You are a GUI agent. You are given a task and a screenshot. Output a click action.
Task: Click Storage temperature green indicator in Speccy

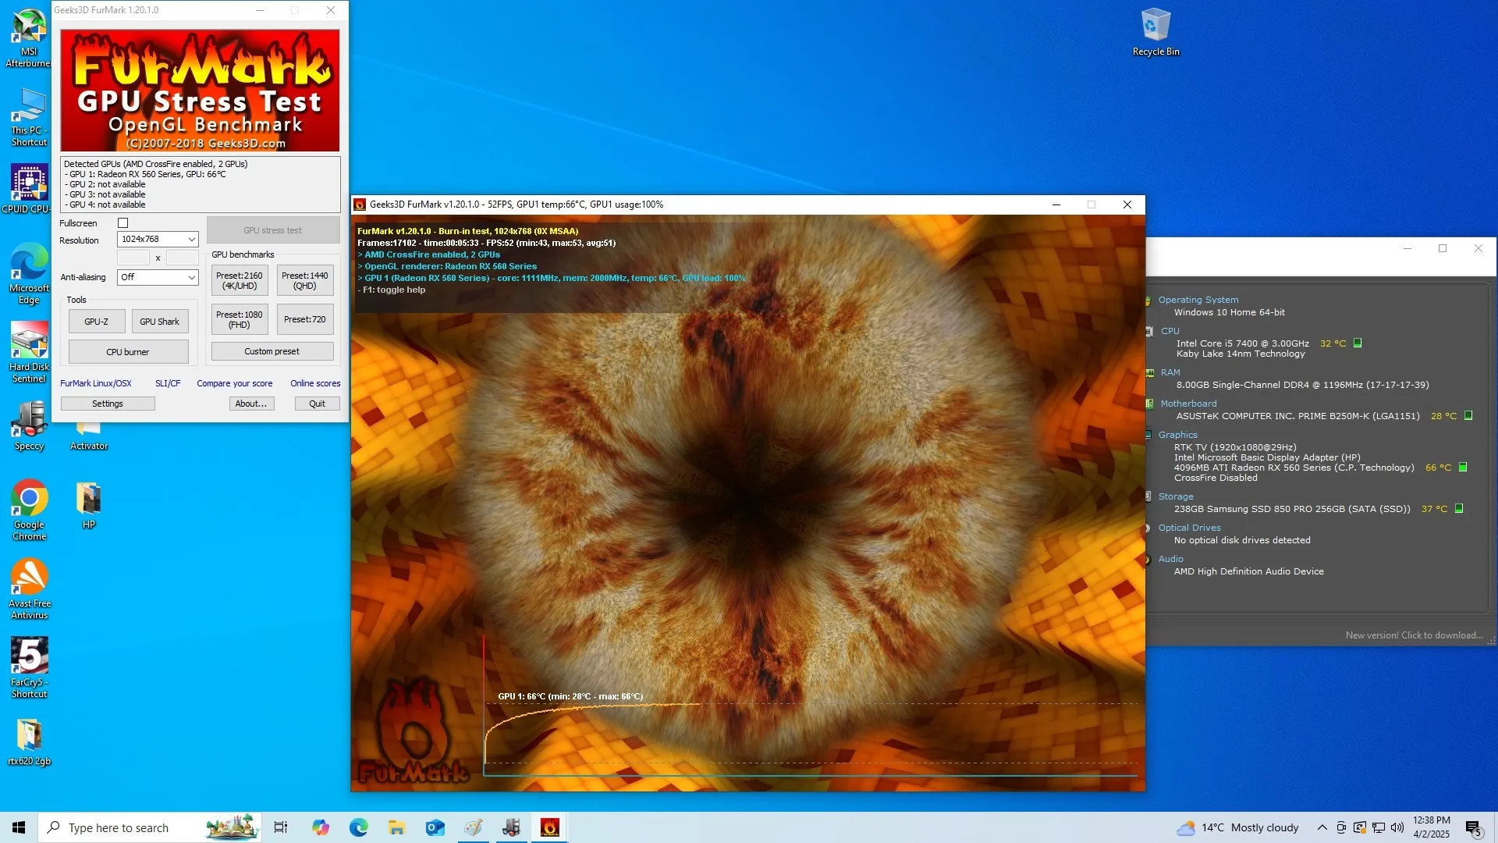pos(1459,509)
